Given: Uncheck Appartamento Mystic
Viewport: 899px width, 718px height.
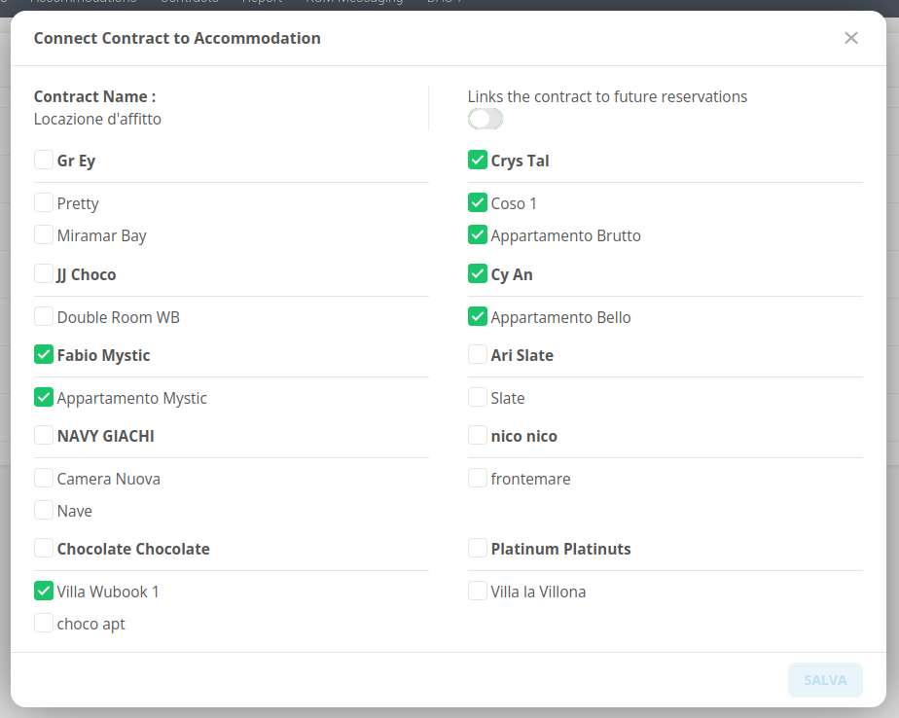Looking at the screenshot, I should point(44,397).
